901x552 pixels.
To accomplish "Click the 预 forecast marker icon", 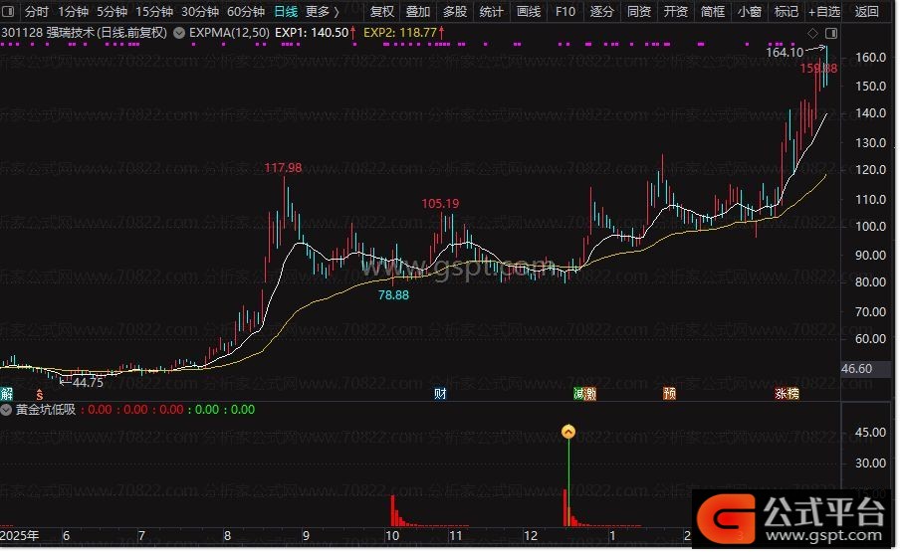I will click(x=670, y=394).
